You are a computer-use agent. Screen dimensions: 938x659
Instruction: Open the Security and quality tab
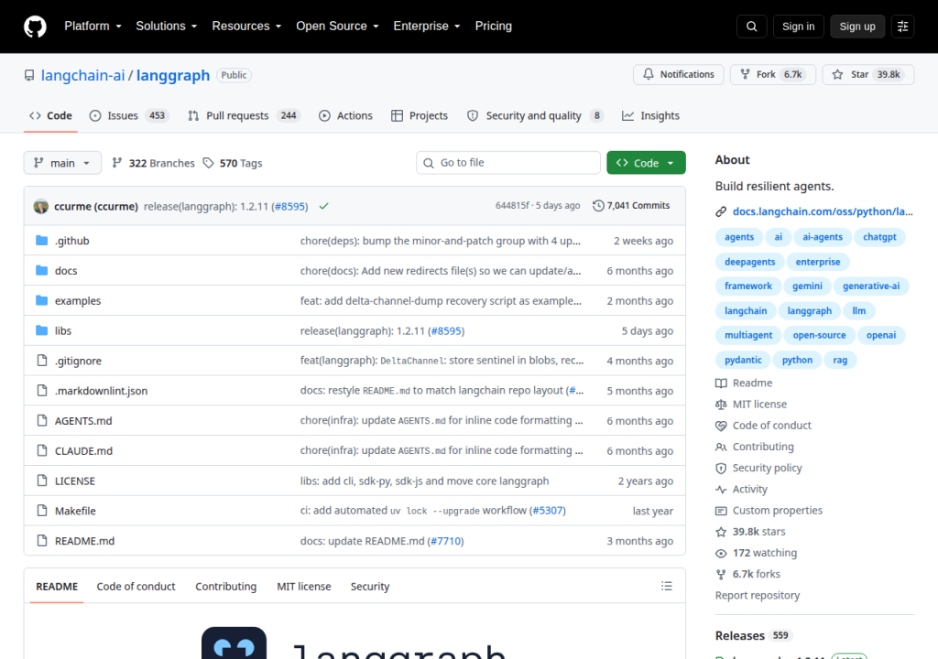pos(535,115)
